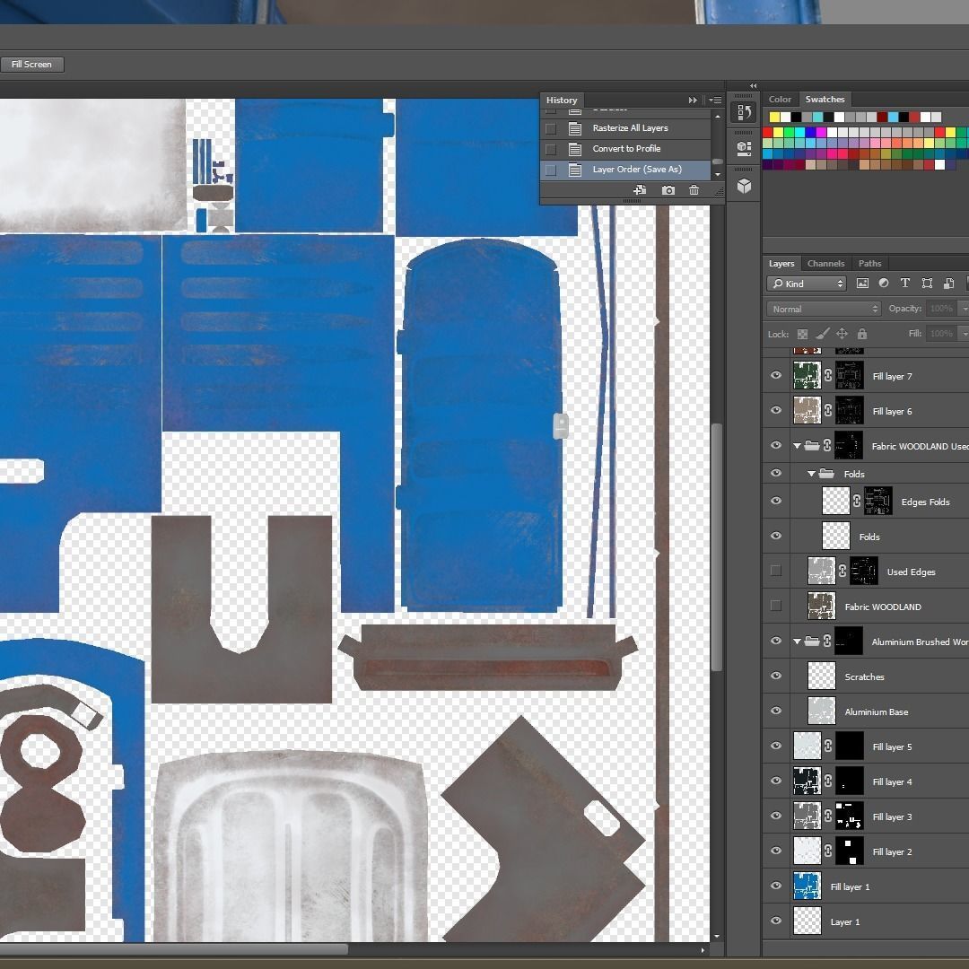Viewport: 969px width, 969px height.
Task: Click link icon on Edges Folds layer
Action: point(857,502)
